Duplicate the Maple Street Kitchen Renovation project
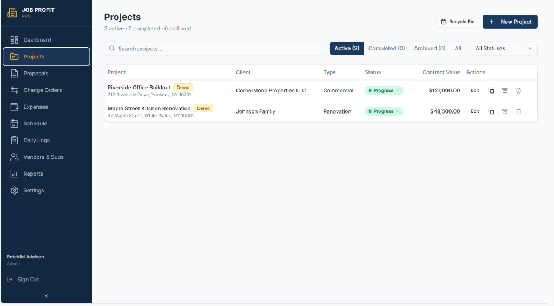 491,111
